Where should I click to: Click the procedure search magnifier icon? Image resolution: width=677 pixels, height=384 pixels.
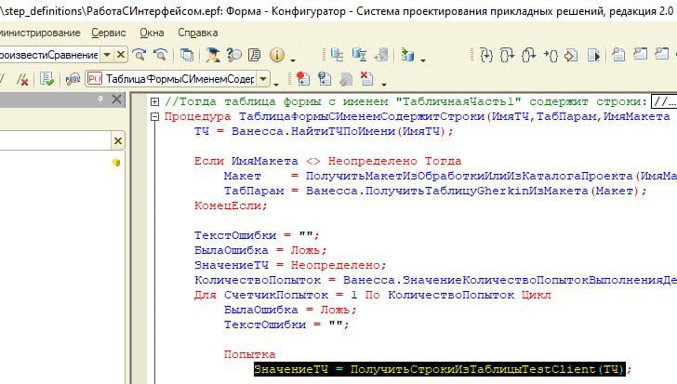coord(73,79)
